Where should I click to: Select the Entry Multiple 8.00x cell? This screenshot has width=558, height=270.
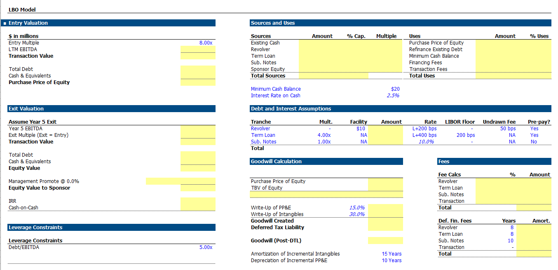pyautogui.click(x=205, y=43)
